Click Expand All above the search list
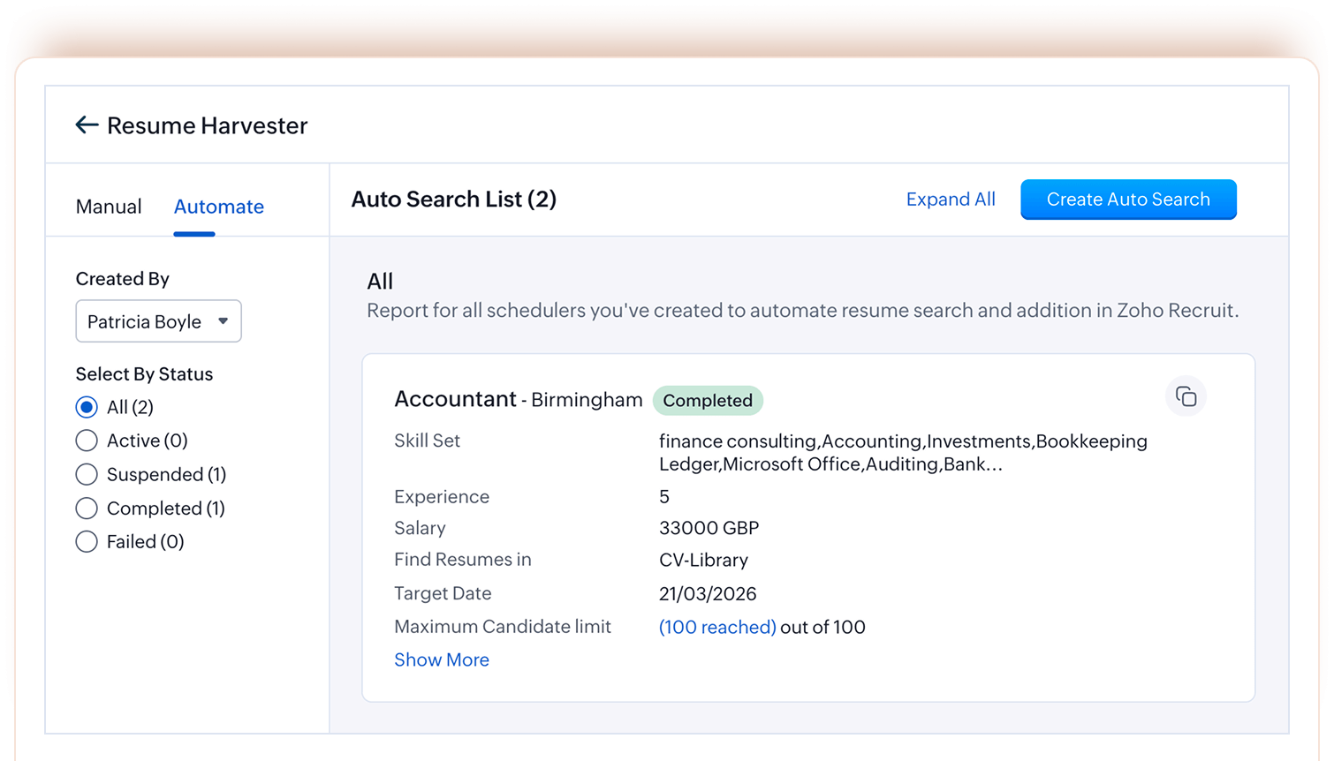The height and width of the screenshot is (761, 1334). (951, 200)
